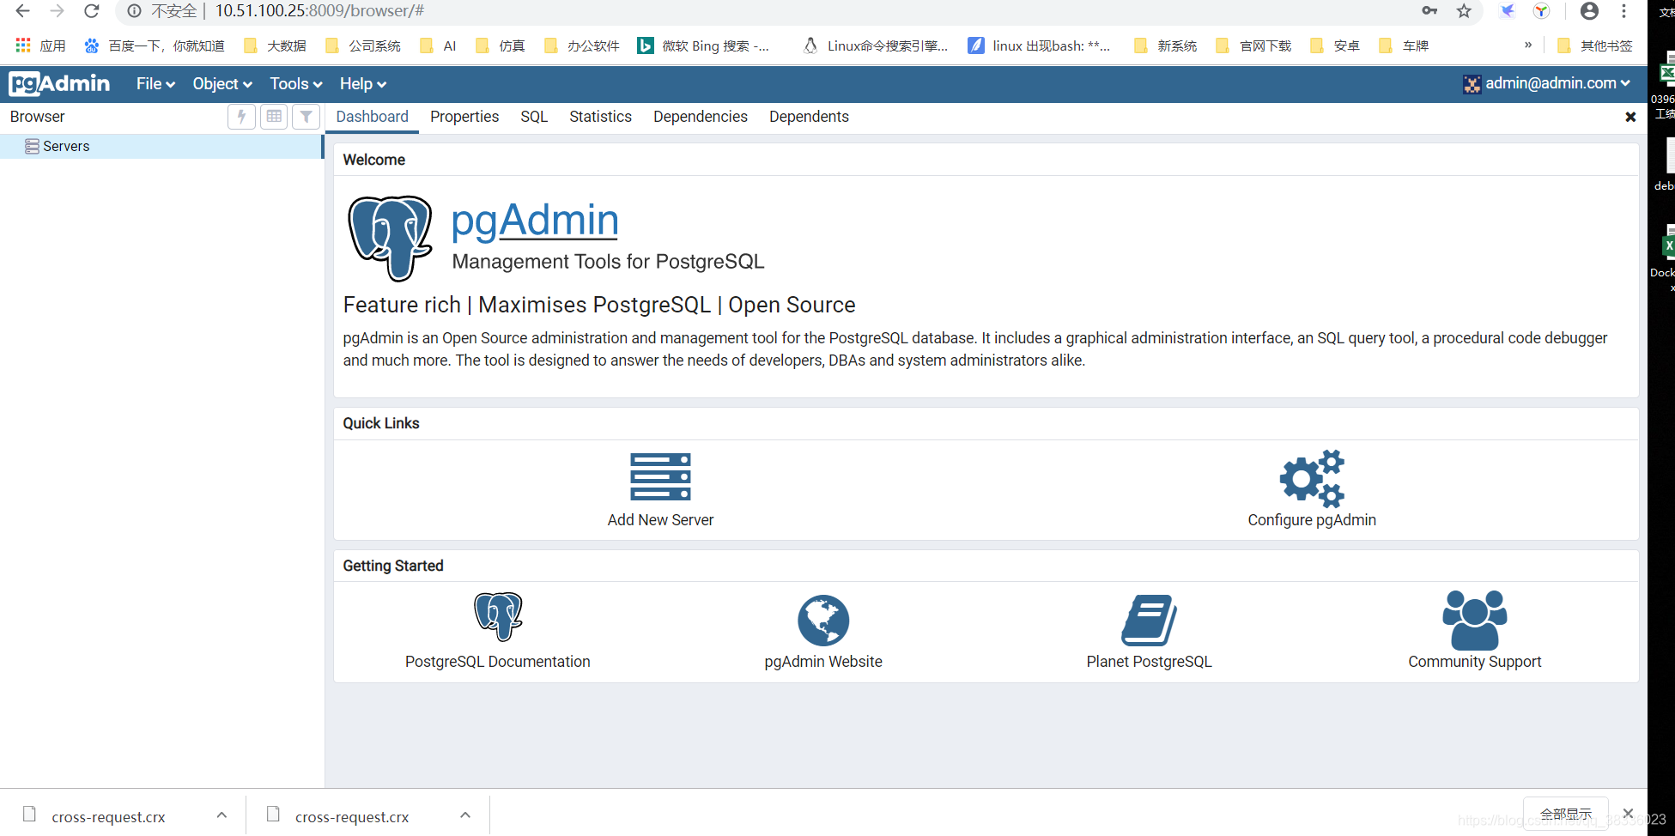
Task: Open the Apps grid bookmark icon
Action: tap(23, 45)
